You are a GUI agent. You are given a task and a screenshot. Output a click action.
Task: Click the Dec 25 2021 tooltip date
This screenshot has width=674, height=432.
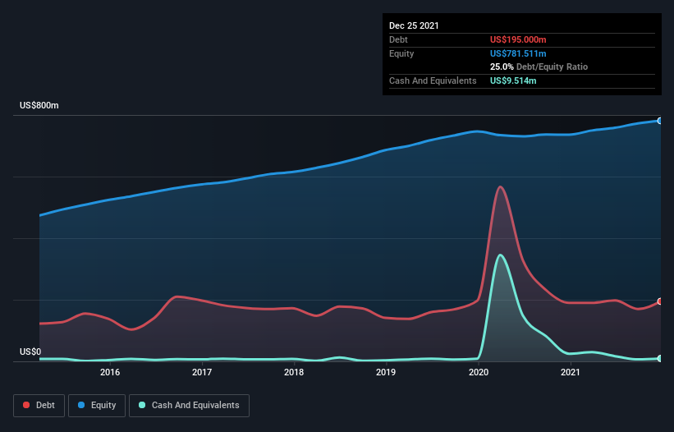click(414, 25)
